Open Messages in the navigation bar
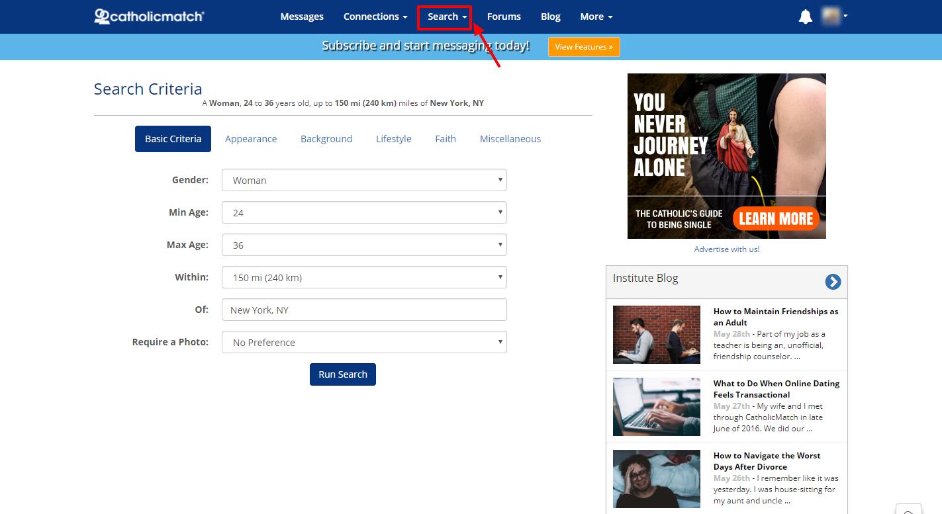Screen dimensions: 942x514 point(302,17)
